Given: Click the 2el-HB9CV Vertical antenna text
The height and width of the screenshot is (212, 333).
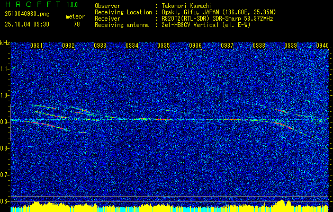Looking at the screenshot, I should pyautogui.click(x=206, y=25).
